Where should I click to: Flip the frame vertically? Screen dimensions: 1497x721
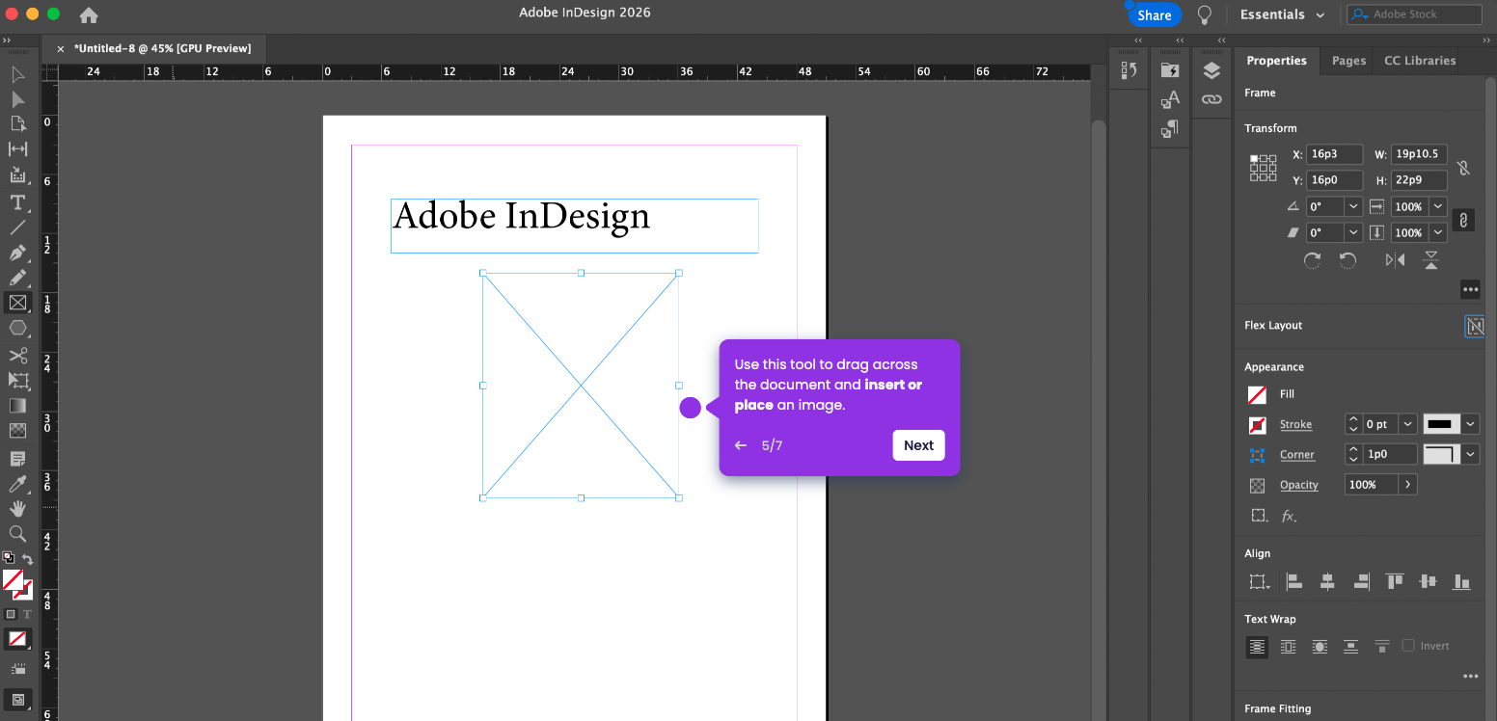pos(1431,260)
